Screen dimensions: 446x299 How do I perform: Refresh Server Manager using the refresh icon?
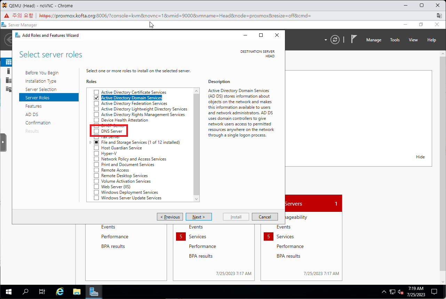coord(335,40)
